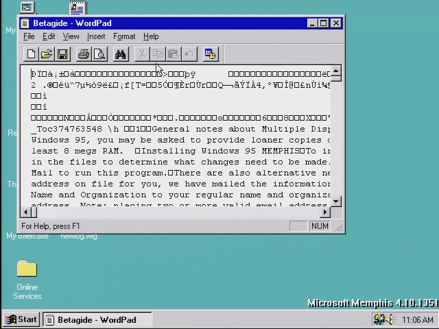Click the text 'General notes about Multiple'

229,129
